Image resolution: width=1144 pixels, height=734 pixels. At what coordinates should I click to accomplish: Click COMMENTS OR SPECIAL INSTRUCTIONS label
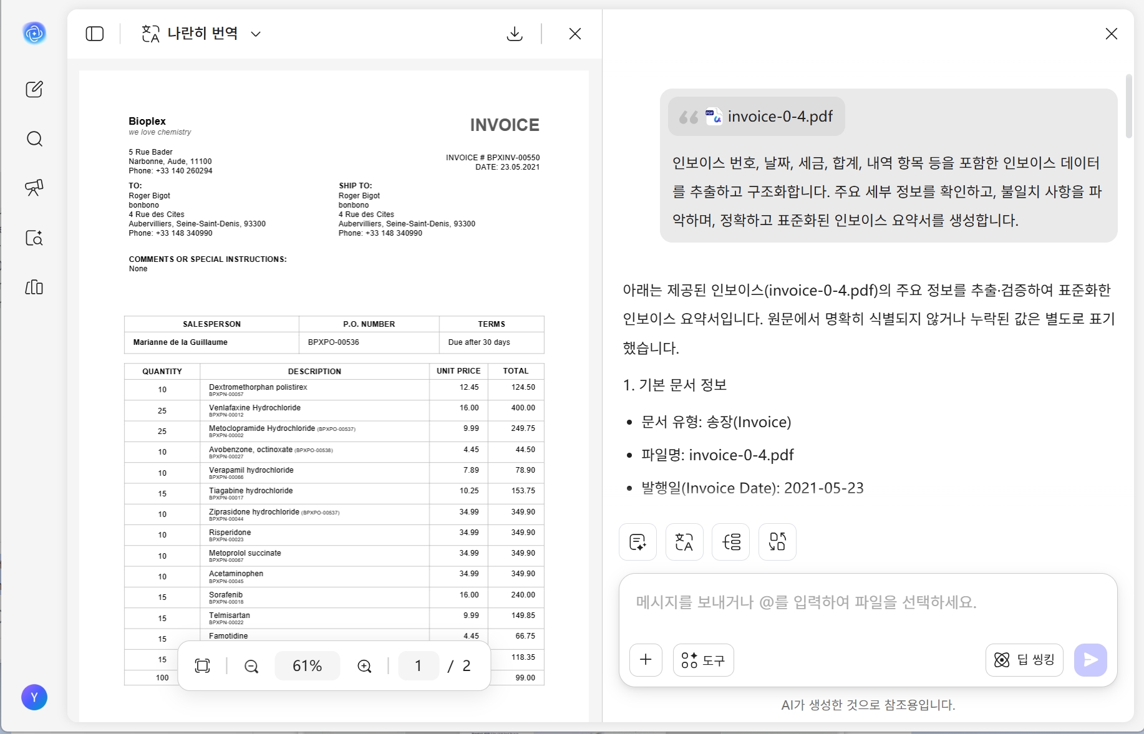pyautogui.click(x=208, y=259)
